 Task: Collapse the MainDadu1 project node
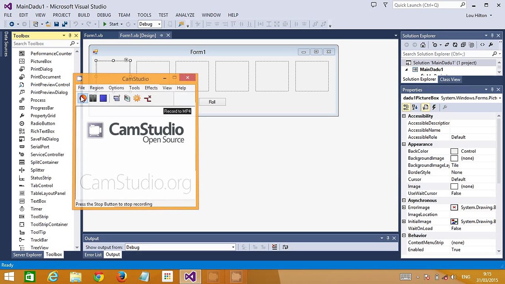click(x=406, y=70)
